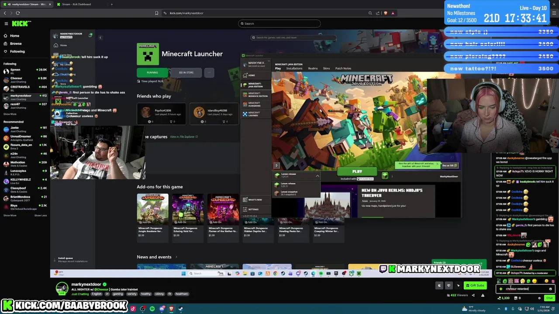Image resolution: width=559 pixels, height=314 pixels.
Task: Open View in File Explorer link
Action: coord(184,137)
